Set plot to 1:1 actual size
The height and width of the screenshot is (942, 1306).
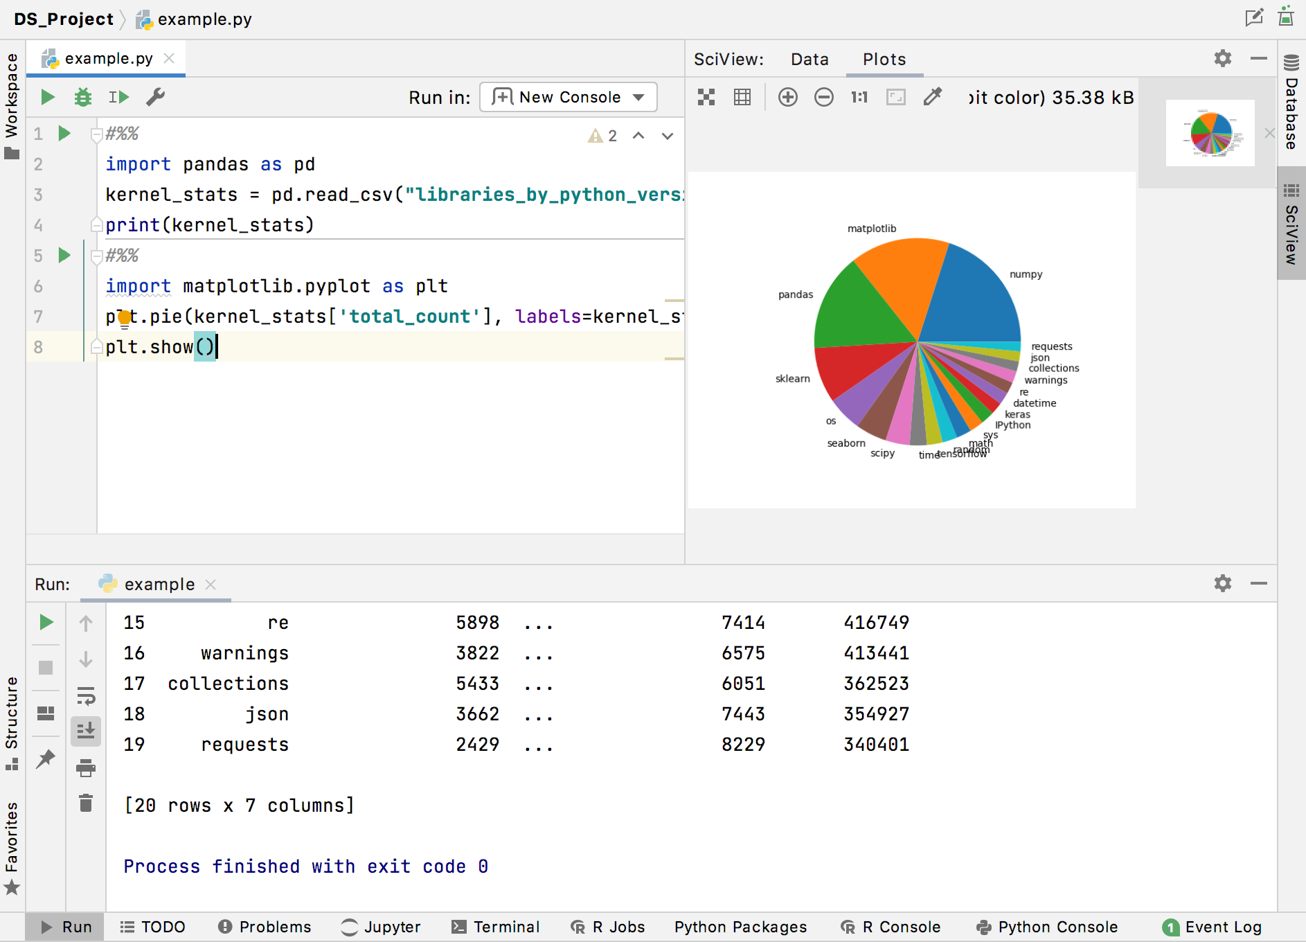[859, 97]
